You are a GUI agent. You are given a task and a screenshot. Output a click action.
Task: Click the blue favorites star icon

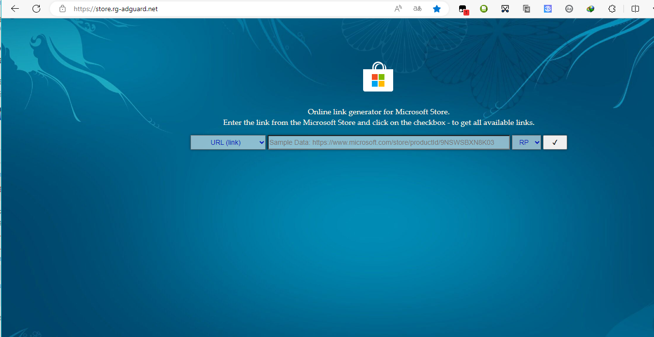(437, 9)
